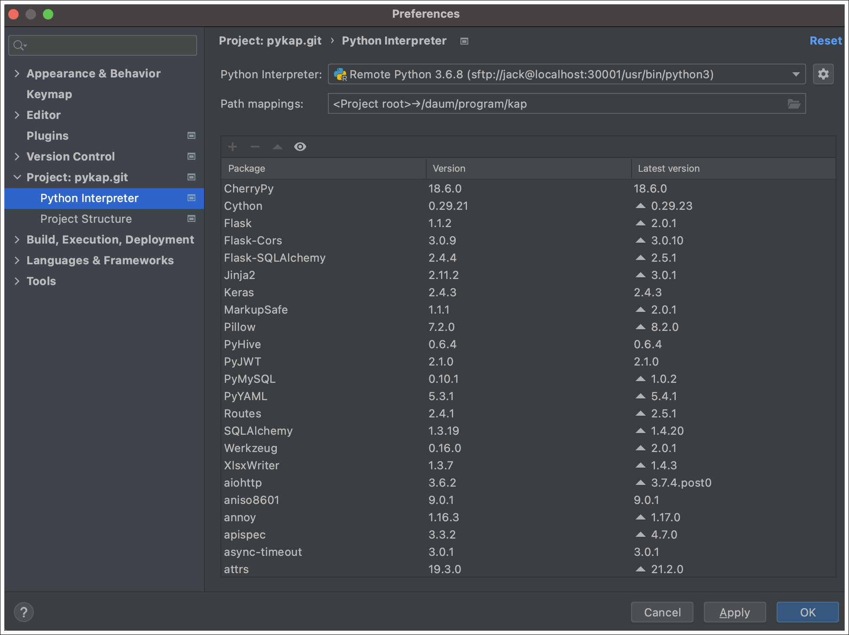Screen dimensions: 849x635
Task: Sort by Package column header
Action: (324, 168)
